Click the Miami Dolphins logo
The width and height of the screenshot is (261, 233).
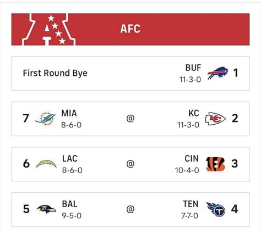(45, 118)
